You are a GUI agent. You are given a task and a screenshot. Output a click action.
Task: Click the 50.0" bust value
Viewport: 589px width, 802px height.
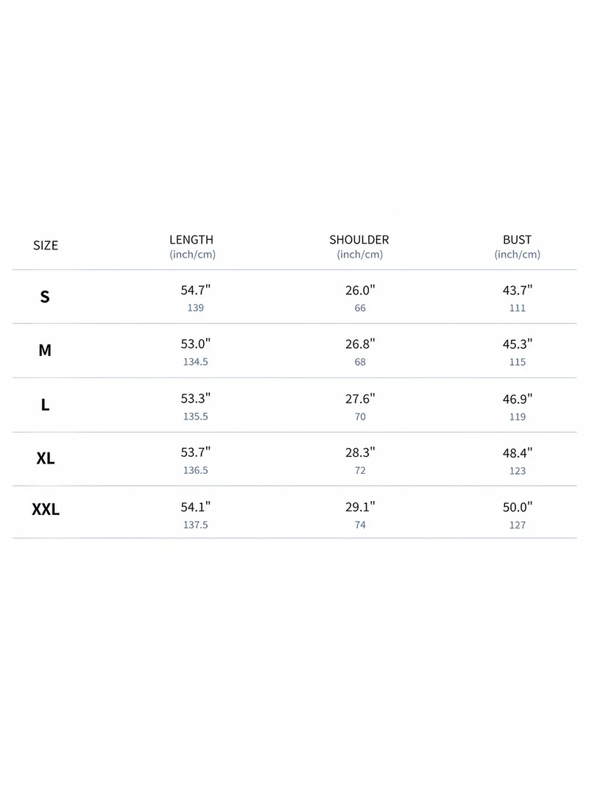518,507
